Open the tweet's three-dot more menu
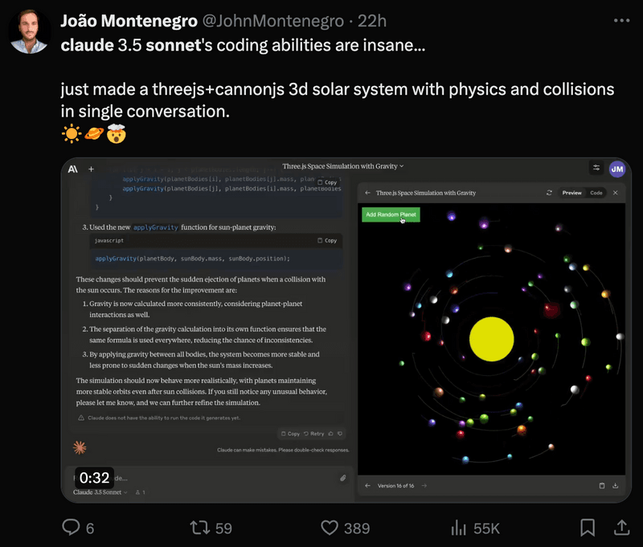643x547 pixels. [x=621, y=20]
